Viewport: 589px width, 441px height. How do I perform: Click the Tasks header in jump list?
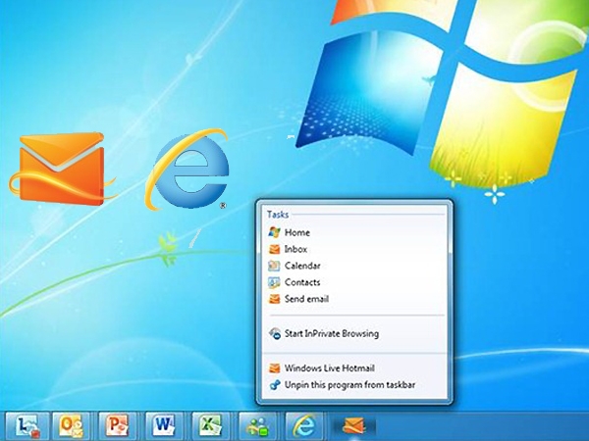pyautogui.click(x=278, y=215)
